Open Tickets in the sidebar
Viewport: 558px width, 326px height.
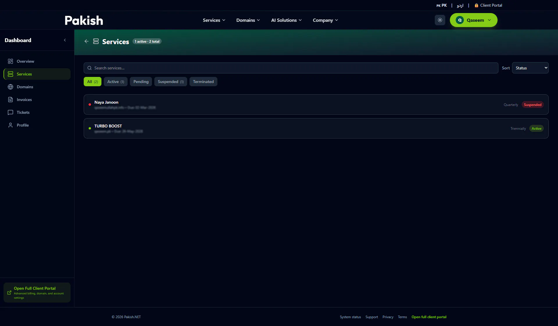pos(37,112)
